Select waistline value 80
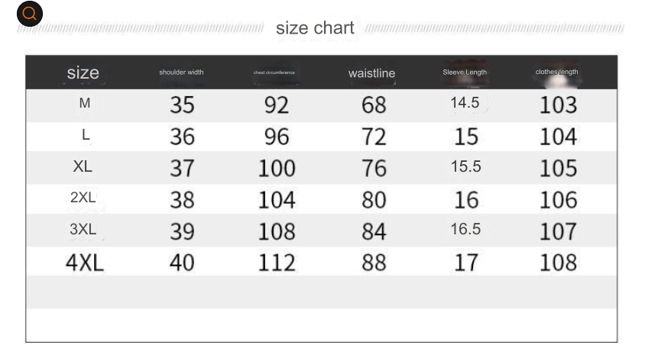645x358 pixels. (374, 200)
